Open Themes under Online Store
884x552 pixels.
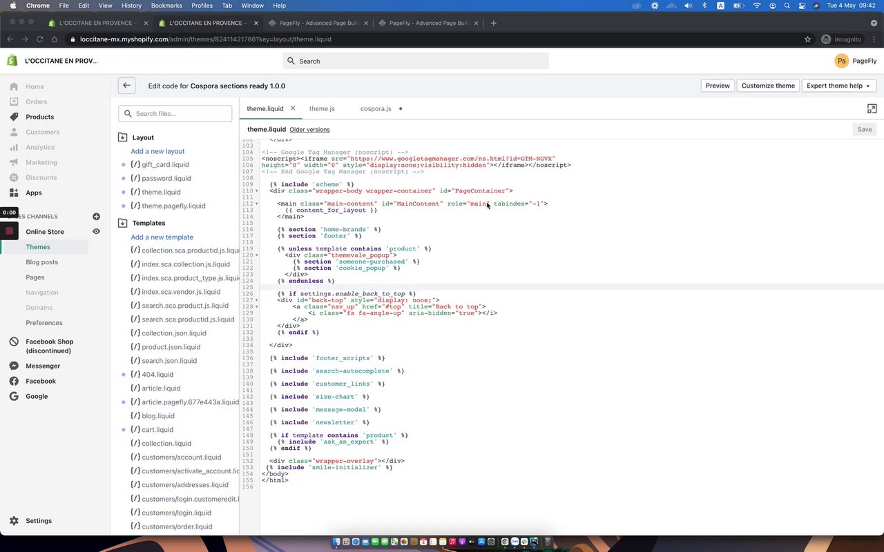click(38, 247)
